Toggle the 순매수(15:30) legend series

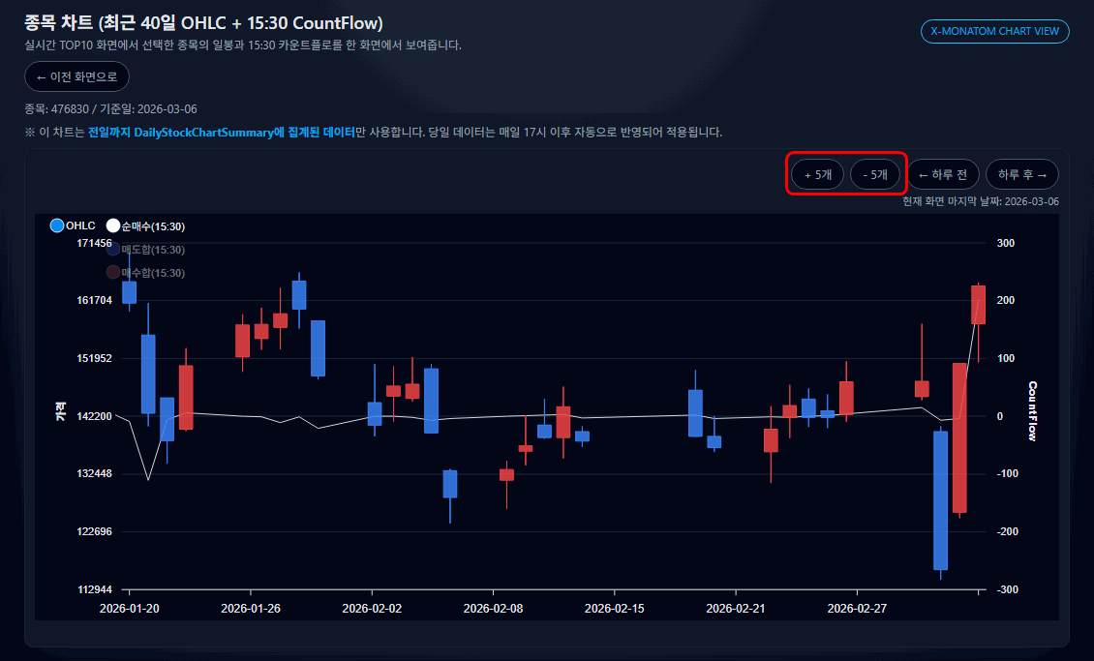pos(113,225)
